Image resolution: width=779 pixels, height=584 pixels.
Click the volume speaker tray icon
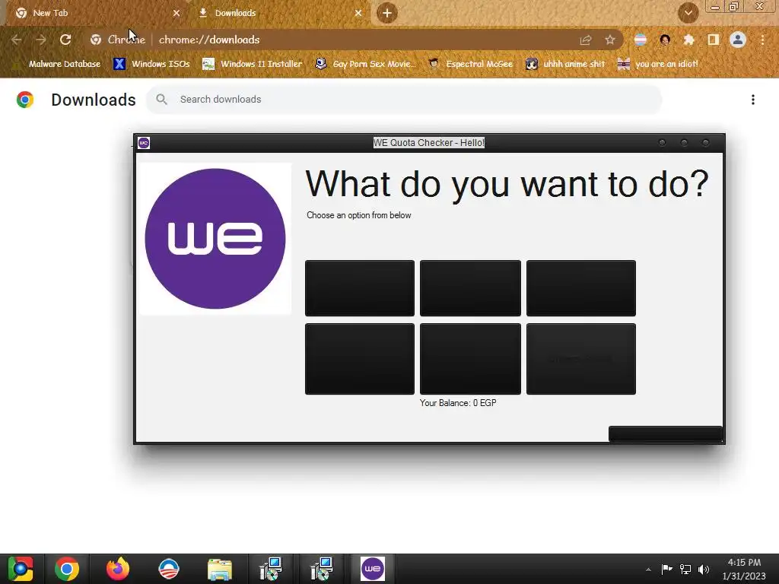click(x=704, y=569)
